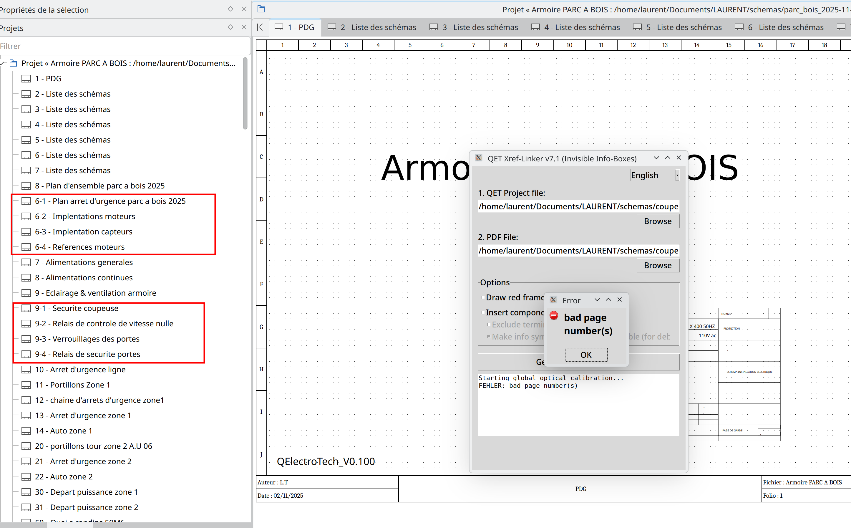Roll down the Error dialog chevron
Viewport: 851px width, 528px height.
(597, 299)
